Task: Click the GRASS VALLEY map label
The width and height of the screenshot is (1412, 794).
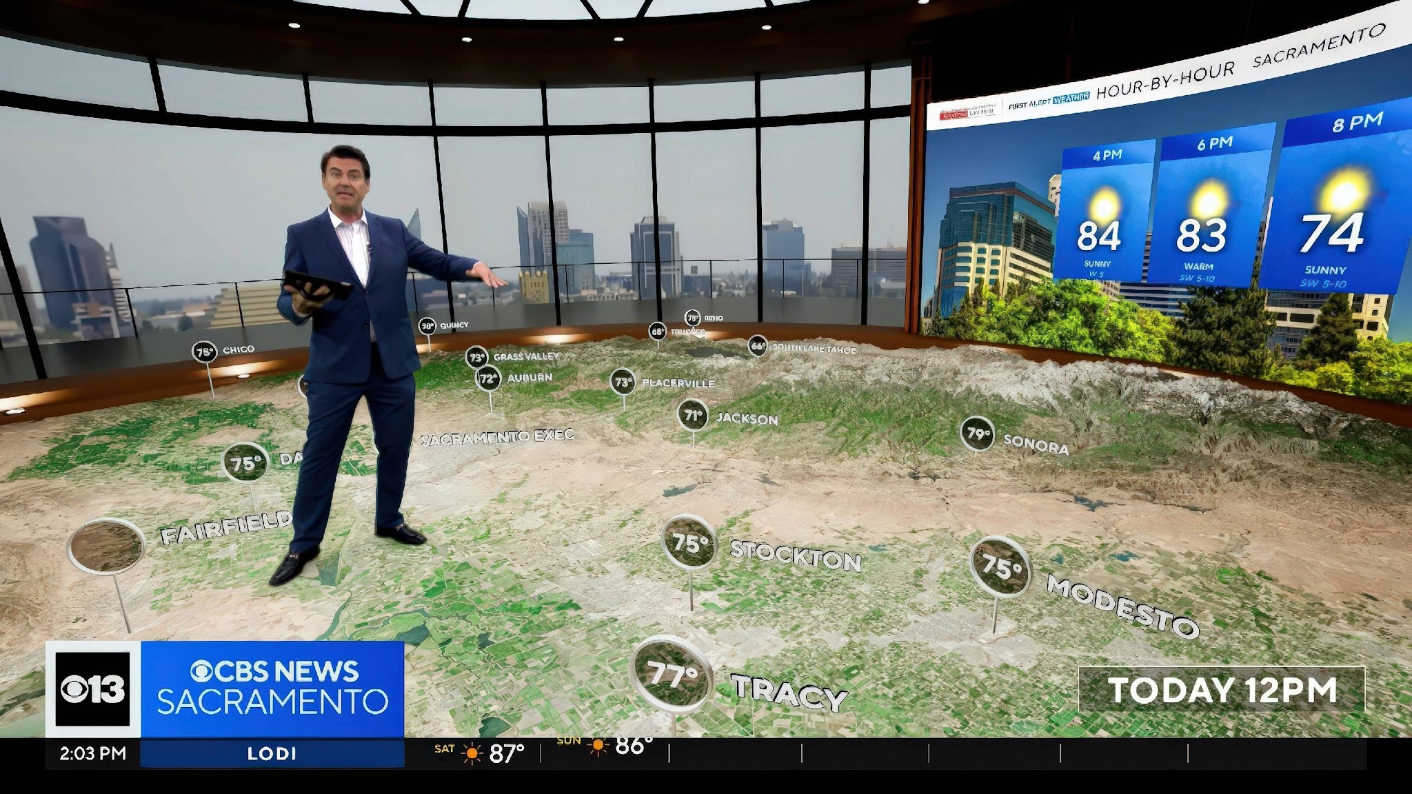Action: pos(527,356)
